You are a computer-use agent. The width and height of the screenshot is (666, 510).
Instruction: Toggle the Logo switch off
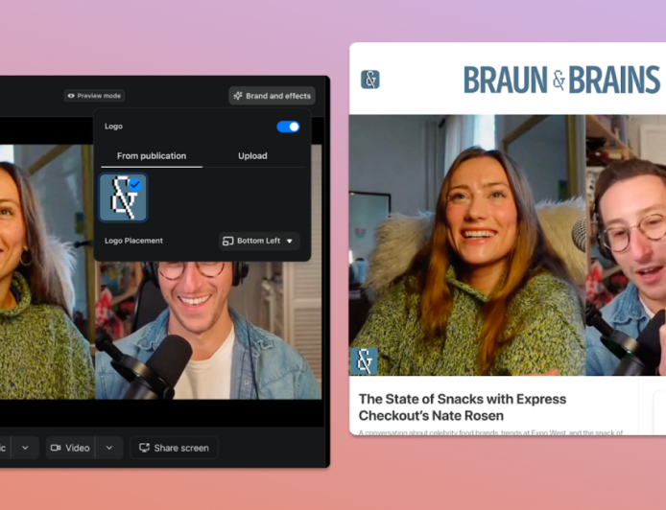pos(288,127)
